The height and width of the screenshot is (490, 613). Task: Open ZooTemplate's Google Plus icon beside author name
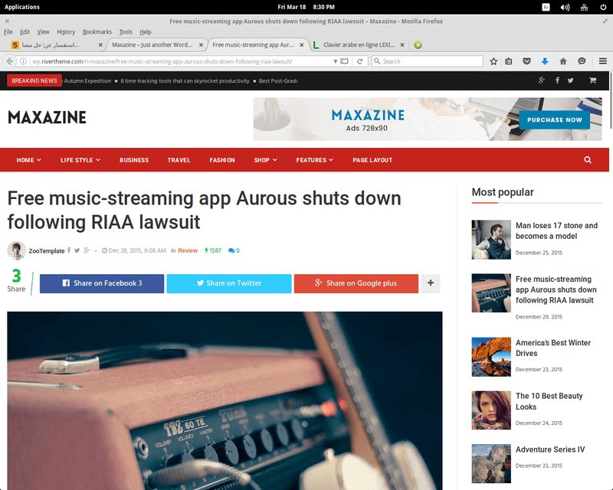87,250
